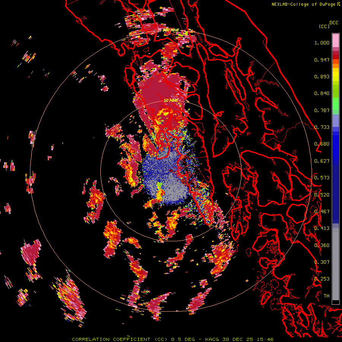Viewport: 342px width, 342px height.
Task: Select the 0.893 legend value
Action: [x=322, y=76]
